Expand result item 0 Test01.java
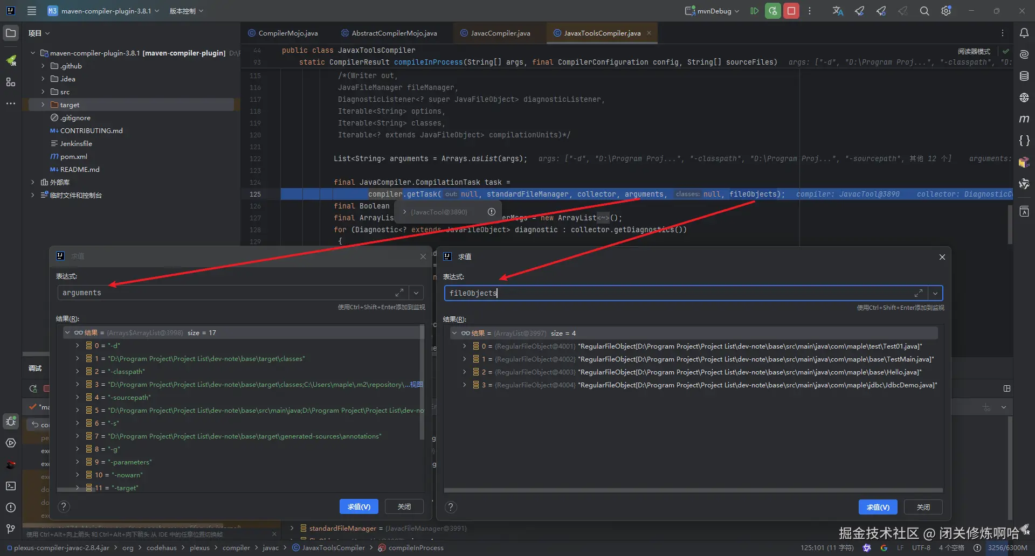This screenshot has width=1035, height=556. tap(465, 346)
